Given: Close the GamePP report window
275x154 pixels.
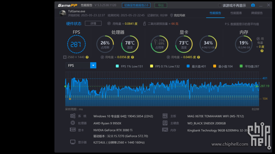Looking at the screenshot, I should [269, 5].
